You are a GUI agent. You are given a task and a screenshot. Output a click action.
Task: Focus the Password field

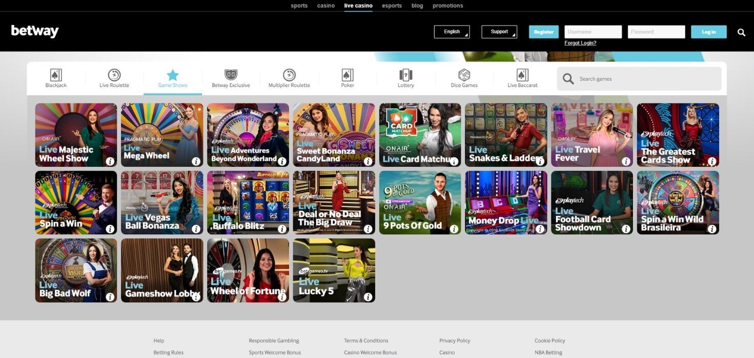[656, 32]
